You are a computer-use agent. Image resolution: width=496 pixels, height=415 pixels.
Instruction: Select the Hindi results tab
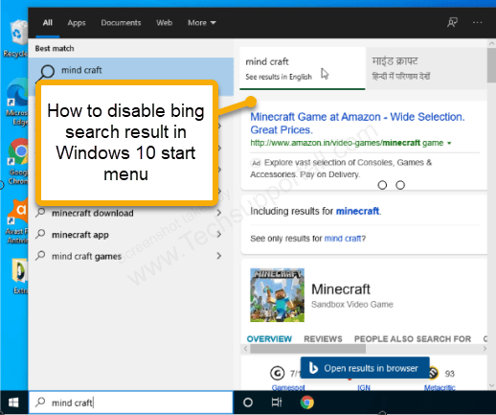pyautogui.click(x=426, y=68)
